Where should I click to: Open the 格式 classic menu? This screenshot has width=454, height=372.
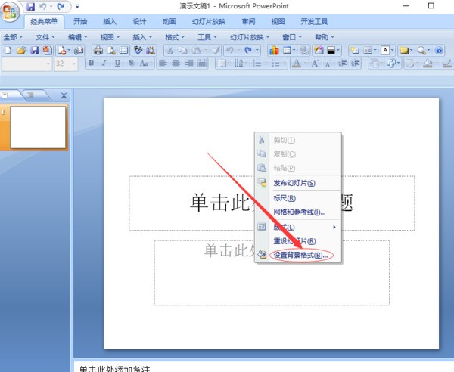coord(175,37)
